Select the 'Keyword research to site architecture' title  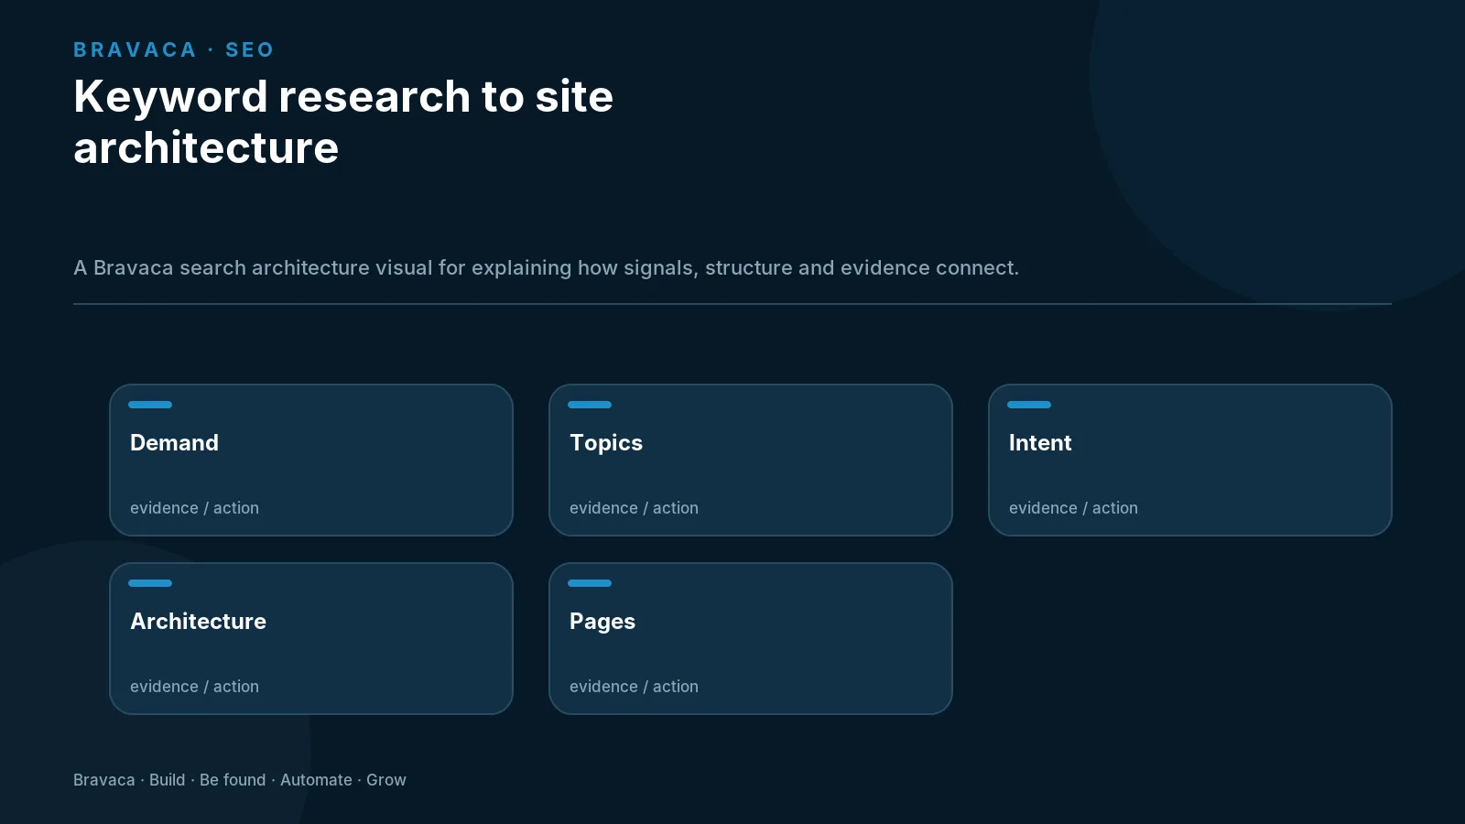pyautogui.click(x=343, y=122)
